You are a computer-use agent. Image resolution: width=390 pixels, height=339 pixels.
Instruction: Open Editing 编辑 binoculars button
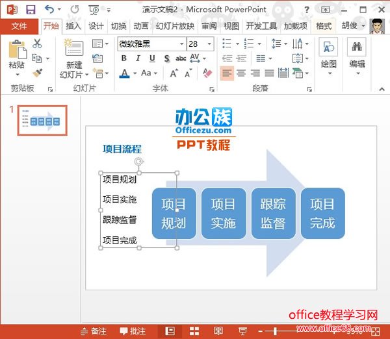[x=357, y=57]
